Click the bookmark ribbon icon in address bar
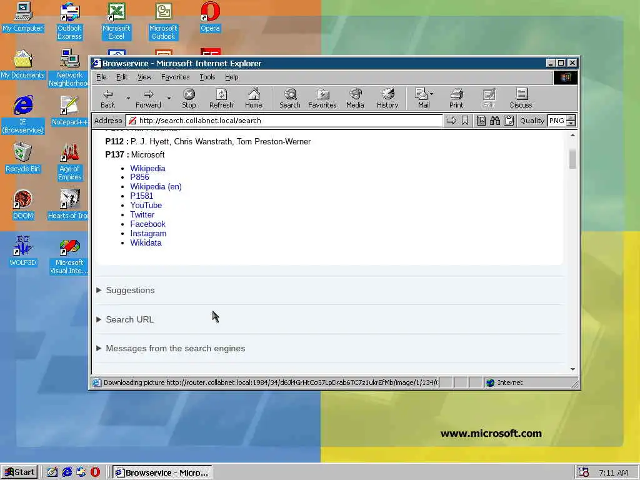Image resolution: width=640 pixels, height=480 pixels. pos(465,121)
